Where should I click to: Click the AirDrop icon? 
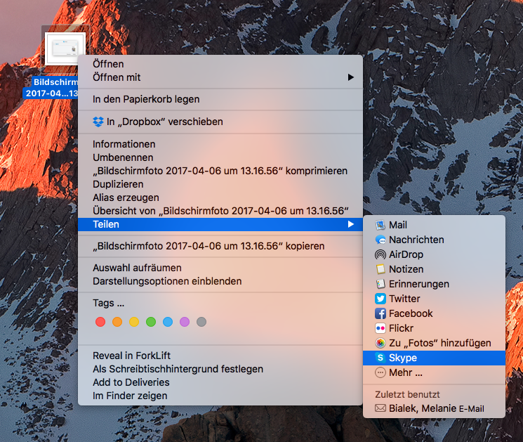click(380, 254)
